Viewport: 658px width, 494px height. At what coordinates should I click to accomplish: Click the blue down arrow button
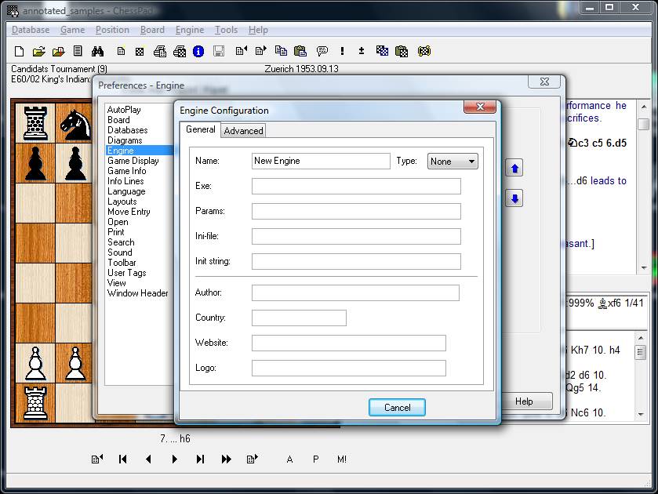[514, 198]
